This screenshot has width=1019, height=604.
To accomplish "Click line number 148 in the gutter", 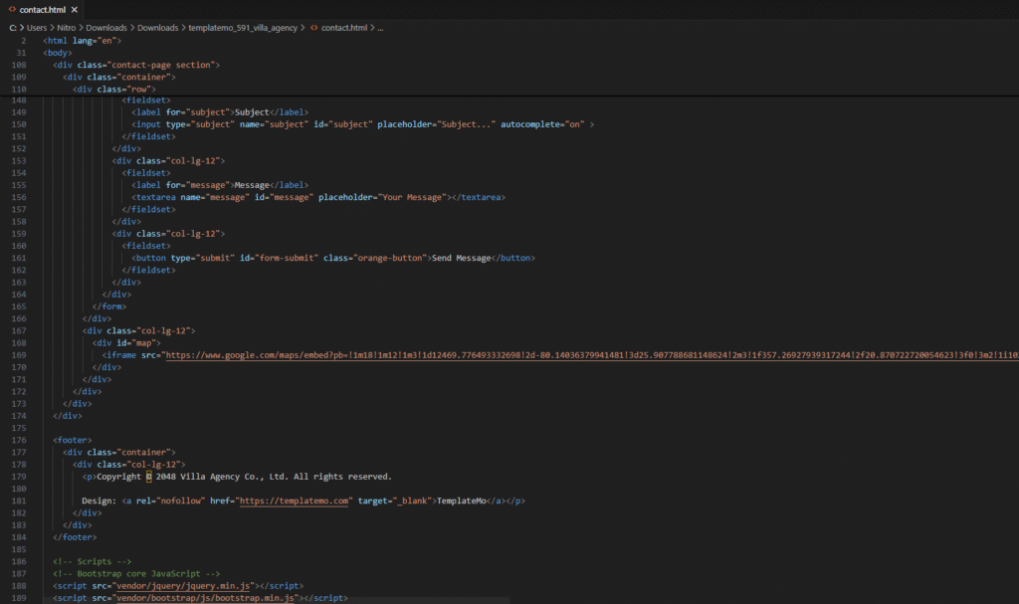I will 19,101.
